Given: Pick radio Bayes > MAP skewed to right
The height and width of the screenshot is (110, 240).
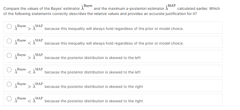Looking at the screenshot, I should (x=9, y=84).
